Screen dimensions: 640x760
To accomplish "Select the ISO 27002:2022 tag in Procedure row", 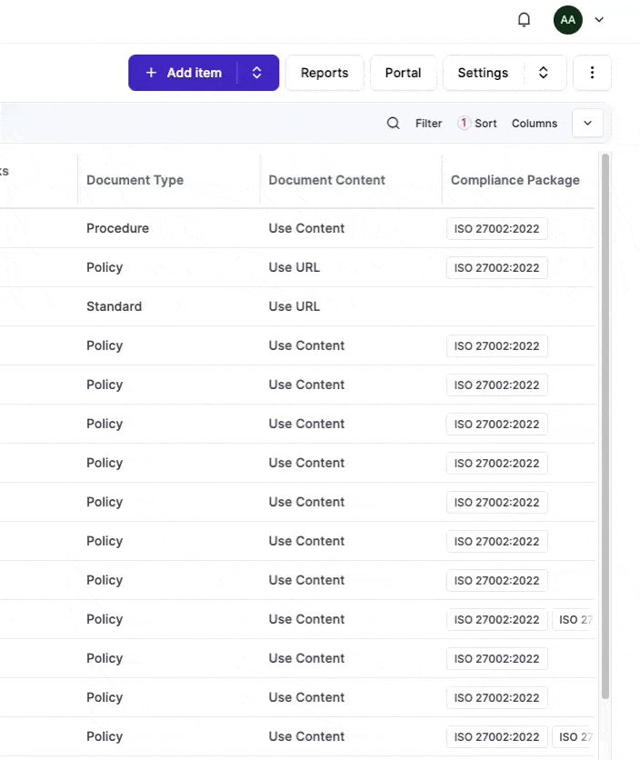I will tap(496, 229).
